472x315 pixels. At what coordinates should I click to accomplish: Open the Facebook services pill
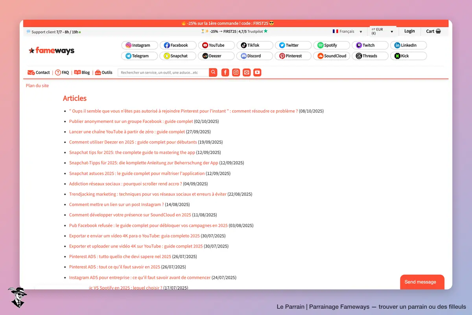178,45
